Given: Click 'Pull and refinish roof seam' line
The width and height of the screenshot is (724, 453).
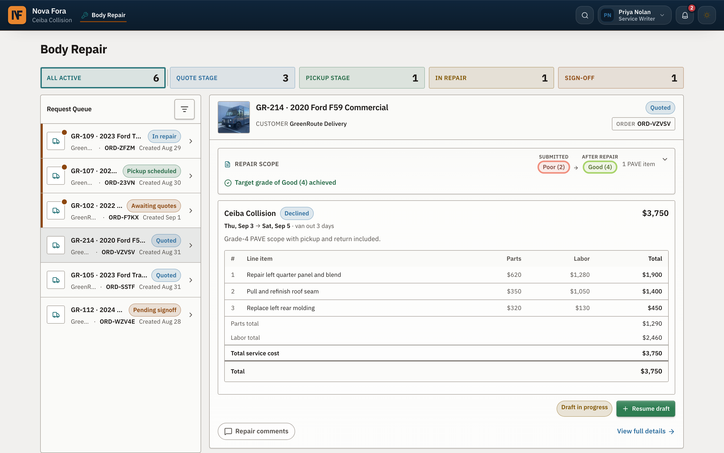Looking at the screenshot, I should point(283,291).
